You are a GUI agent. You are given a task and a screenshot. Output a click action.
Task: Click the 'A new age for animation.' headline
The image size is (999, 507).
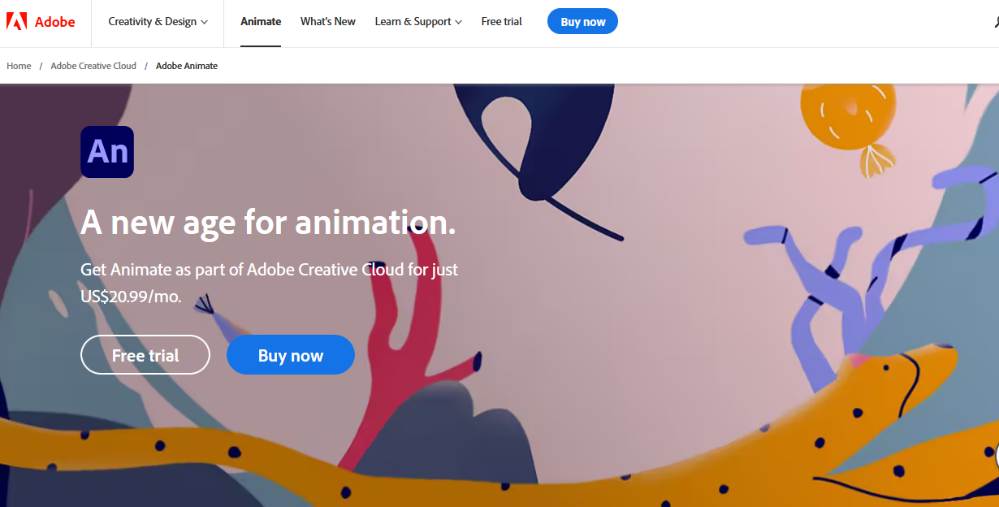pos(268,222)
